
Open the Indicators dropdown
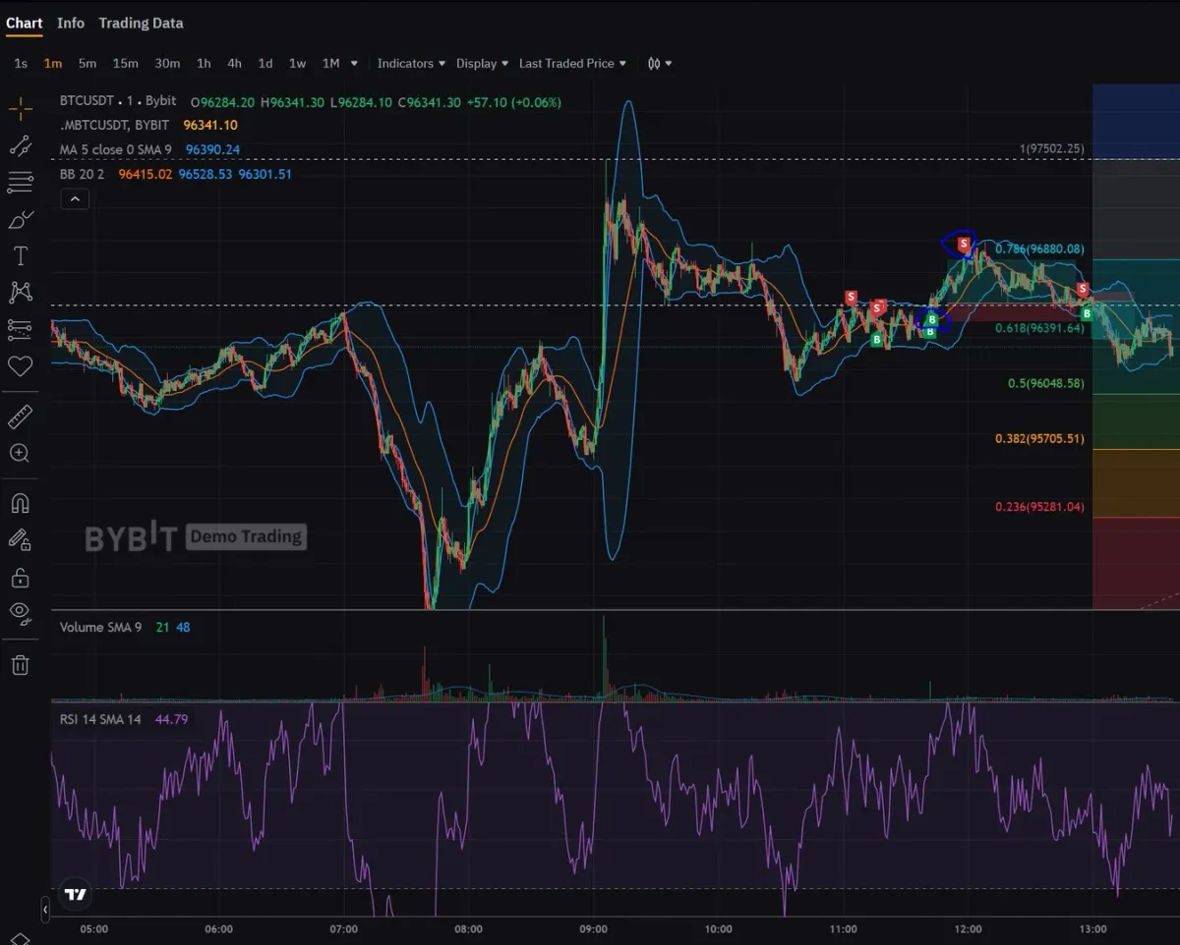point(411,64)
